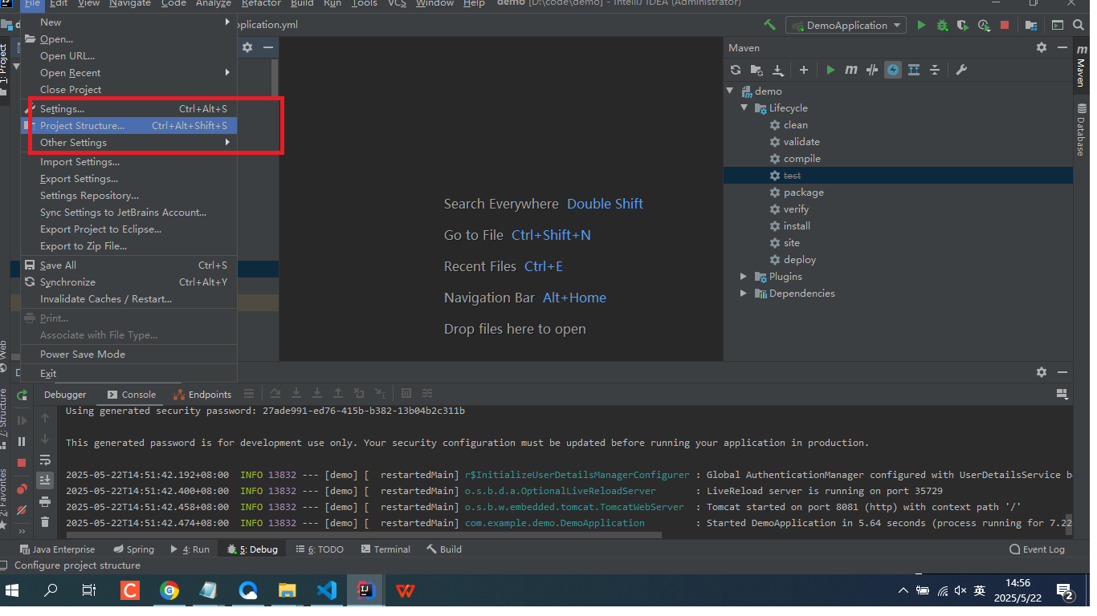Toggle scroll to end in console
The width and height of the screenshot is (1097, 616).
(x=45, y=480)
